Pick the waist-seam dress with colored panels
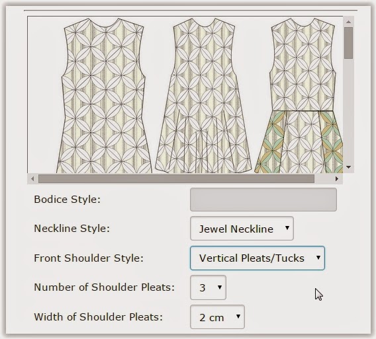 coord(299,96)
